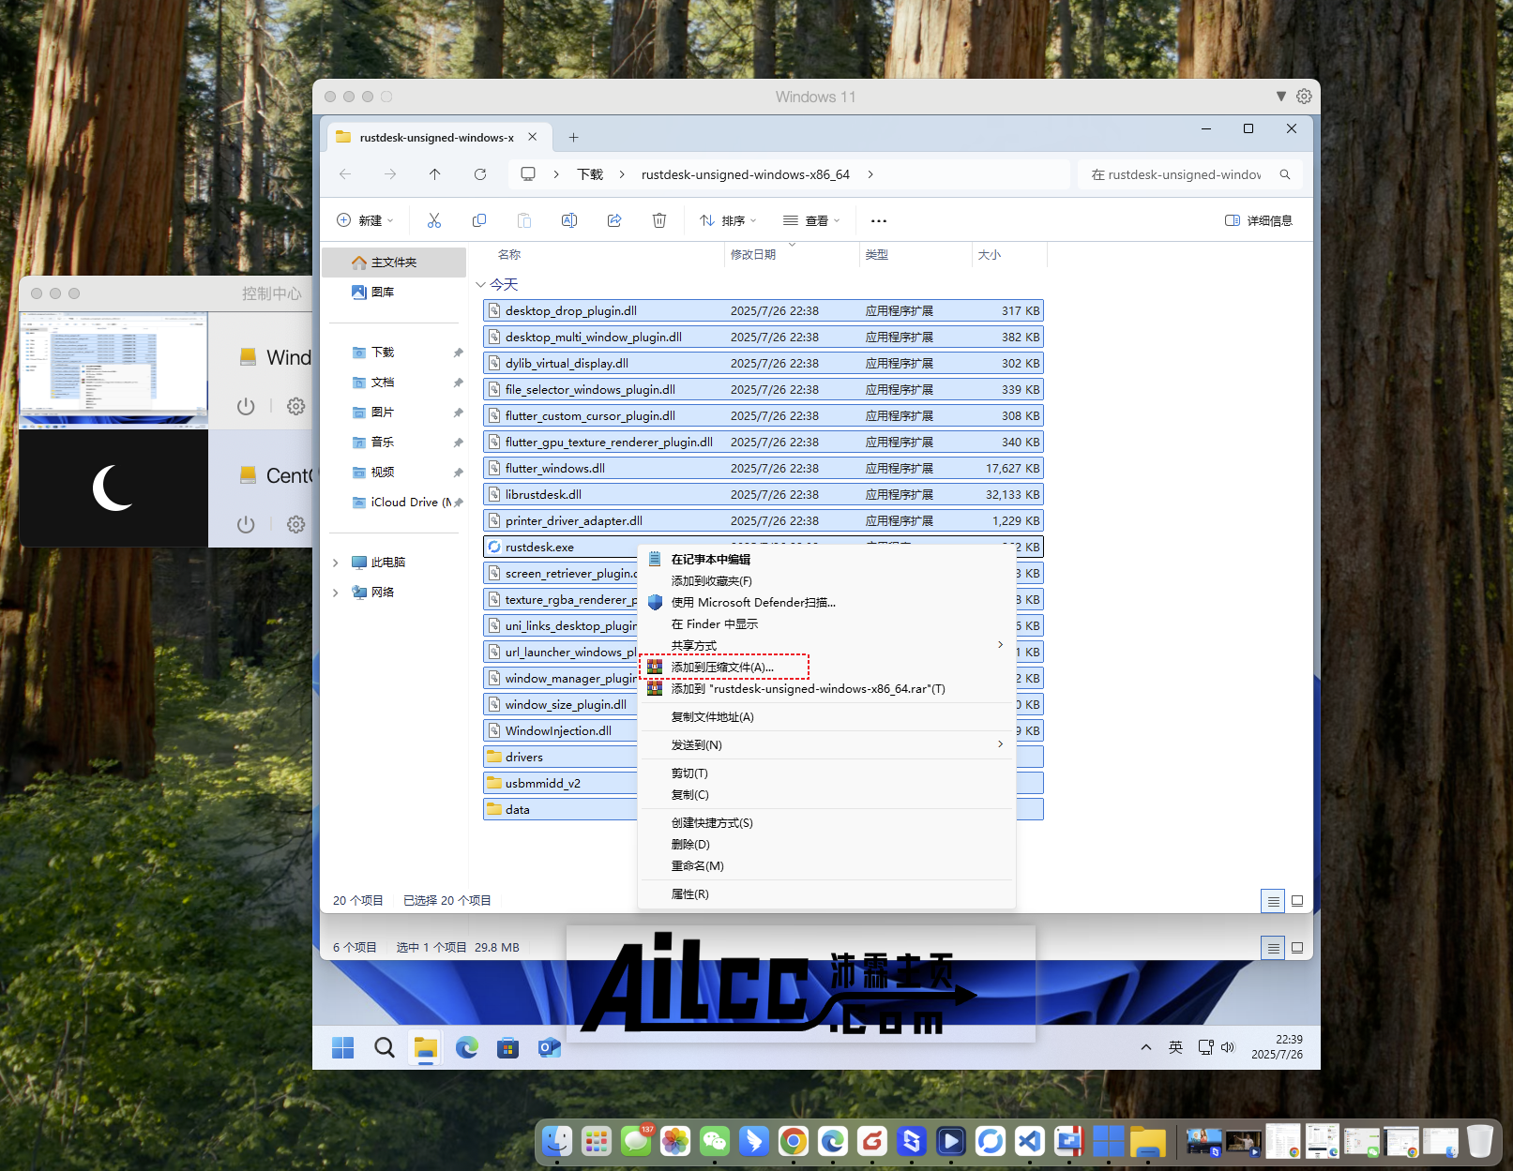The image size is (1513, 1171).
Task: Open Microsoft Edge on the Windows taskbar
Action: tap(467, 1047)
